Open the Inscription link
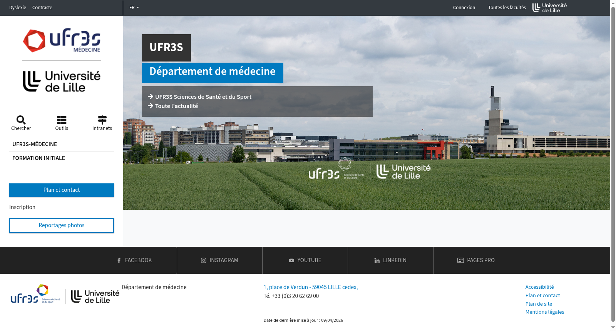 coord(22,207)
